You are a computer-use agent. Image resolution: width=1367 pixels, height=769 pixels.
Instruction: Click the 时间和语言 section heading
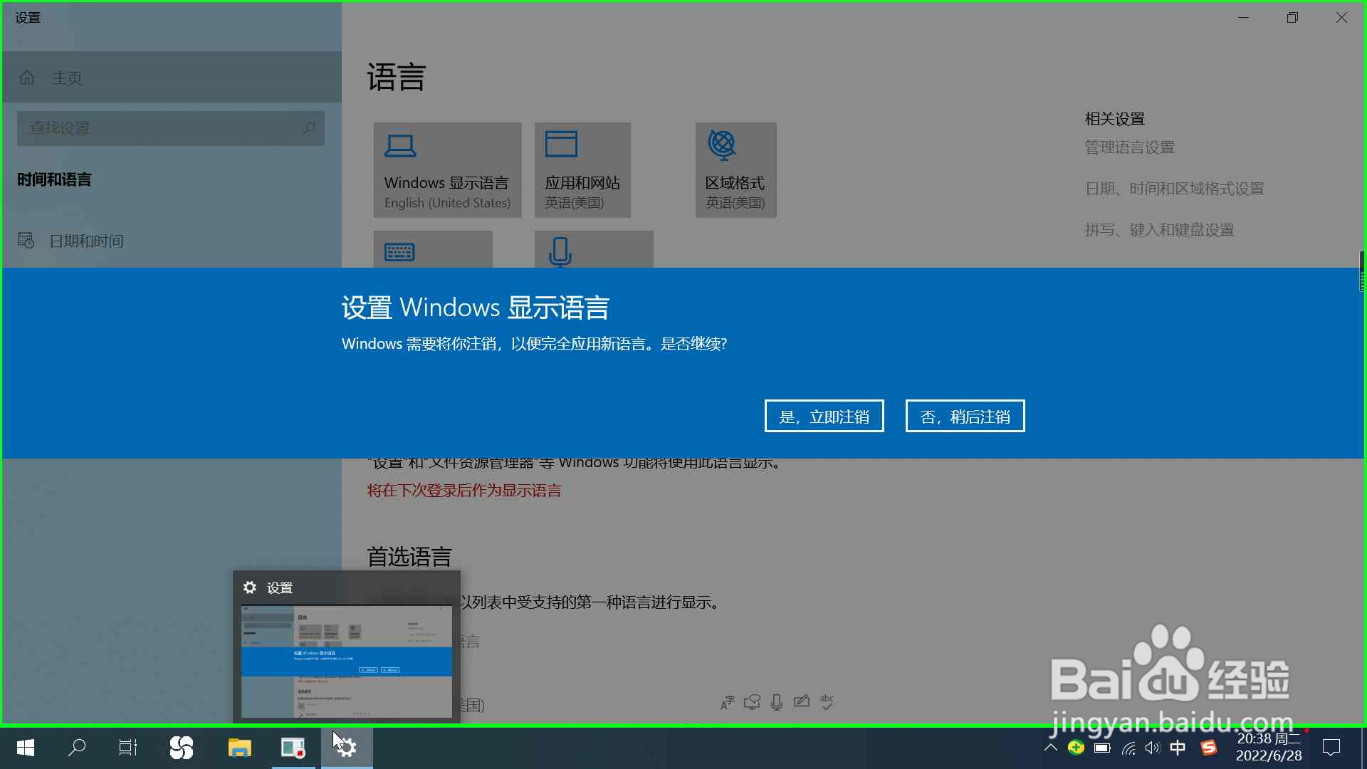[54, 179]
